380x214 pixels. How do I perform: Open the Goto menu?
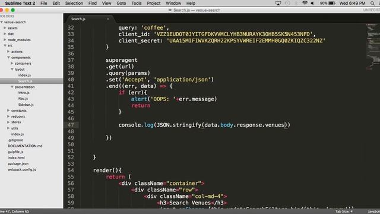(x=121, y=3)
